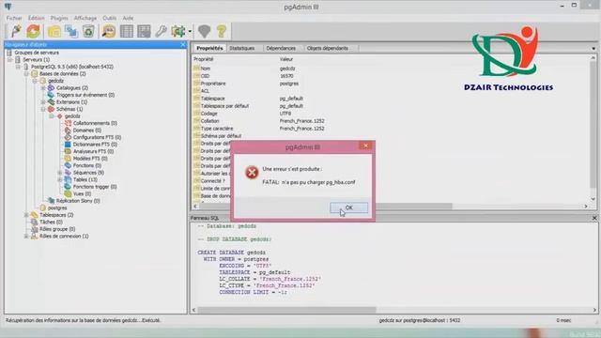This screenshot has width=601, height=338.
Task: Click the yellow question mark Help icon
Action: 222,31
